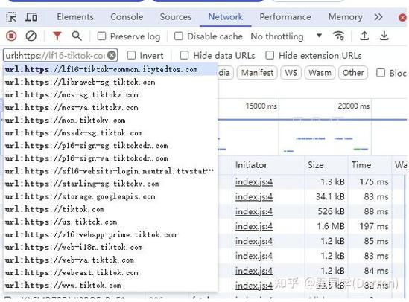Viewport: 409px width, 302px height.
Task: Export HAR with download arrow icon
Action: pyautogui.click(x=384, y=36)
